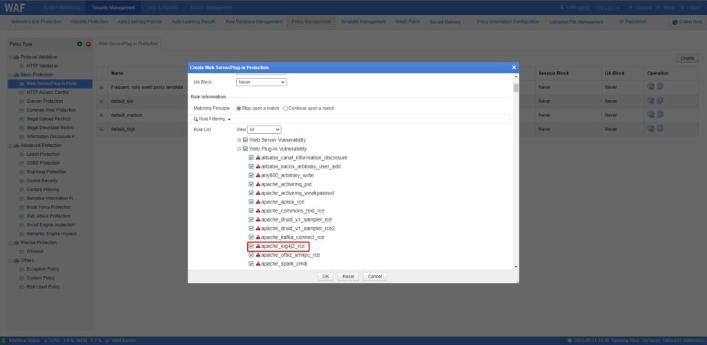Viewport: 707px width, 345px height.
Task: Select HTTP Access Control in policy tree
Action: [48, 92]
